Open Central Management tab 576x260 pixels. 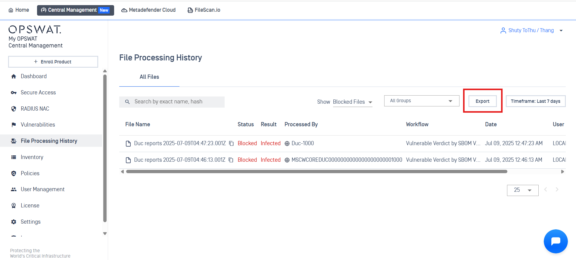pyautogui.click(x=76, y=10)
